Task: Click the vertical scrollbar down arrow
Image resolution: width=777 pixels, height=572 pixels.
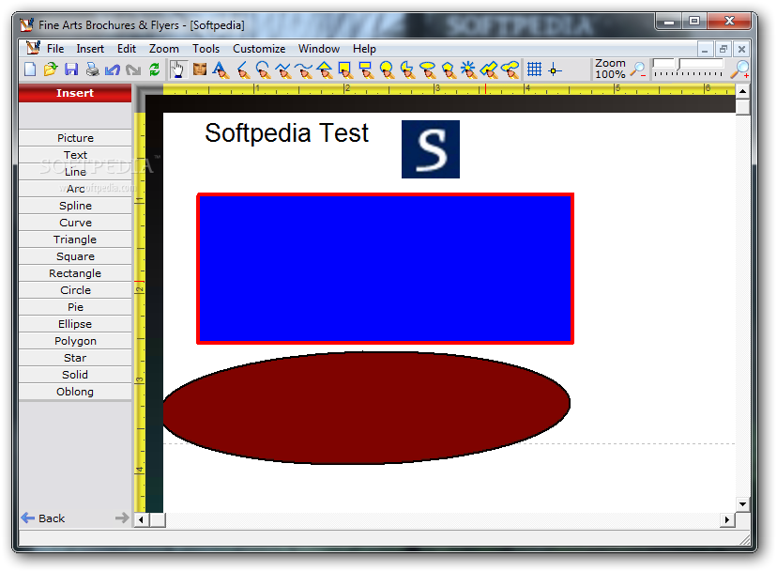Action: click(742, 504)
